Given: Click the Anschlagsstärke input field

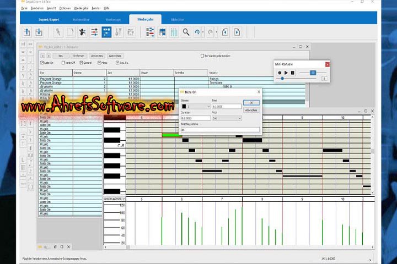Looking at the screenshot, I should [x=219, y=130].
